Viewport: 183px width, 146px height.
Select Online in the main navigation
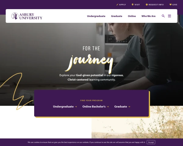click(x=132, y=16)
